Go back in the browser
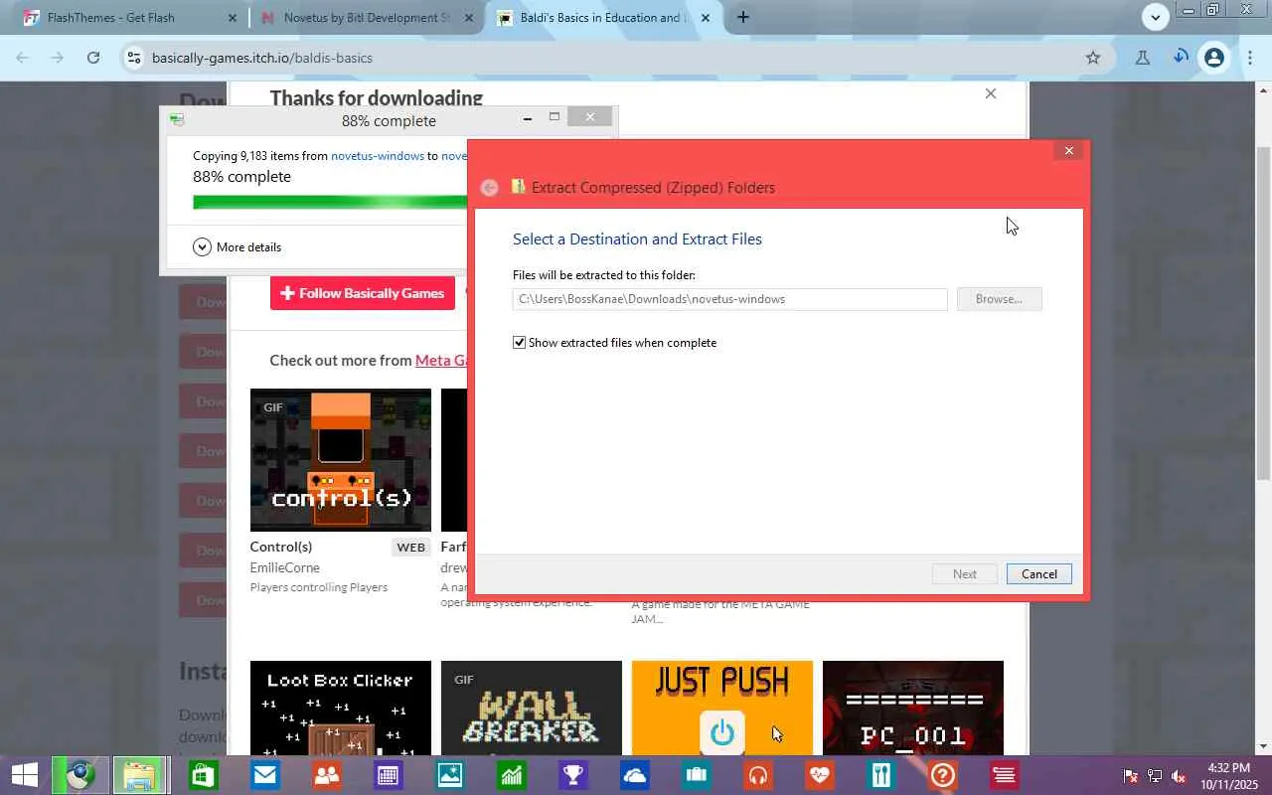The image size is (1272, 795). click(x=23, y=58)
